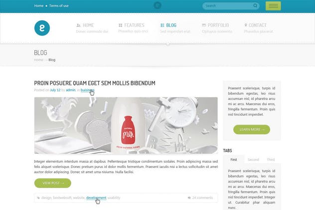Click the Contact pin icon in navigation
The height and width of the screenshot is (210, 315).
click(x=246, y=25)
